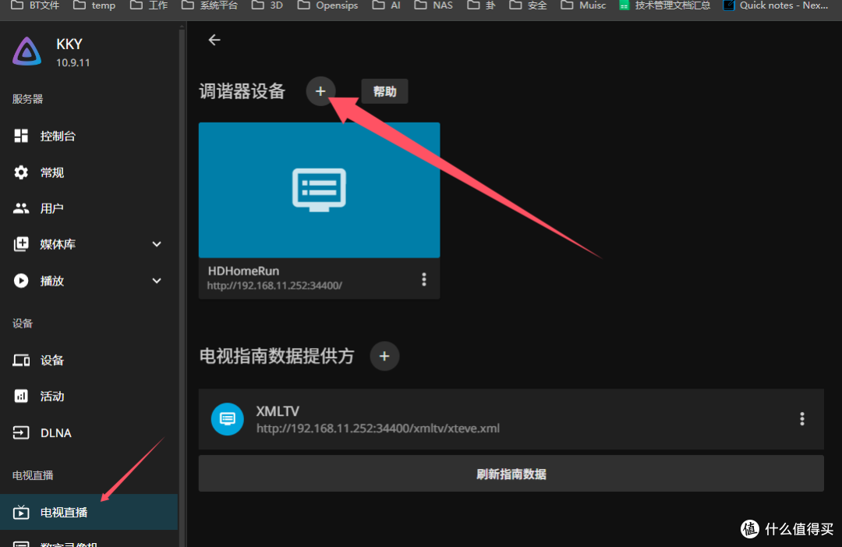The image size is (842, 547).
Task: Expand the 媒体库 chevron
Action: 156,244
